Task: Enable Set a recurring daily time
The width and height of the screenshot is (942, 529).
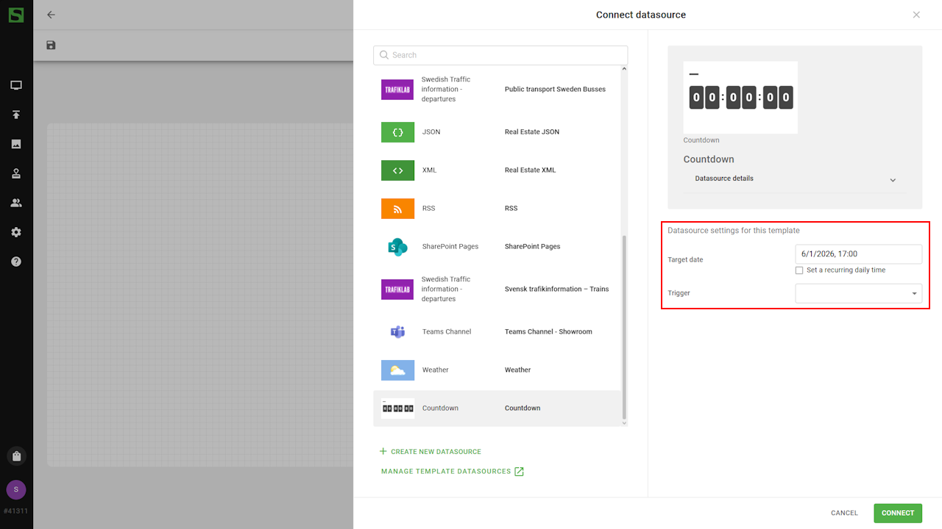Action: 799,270
